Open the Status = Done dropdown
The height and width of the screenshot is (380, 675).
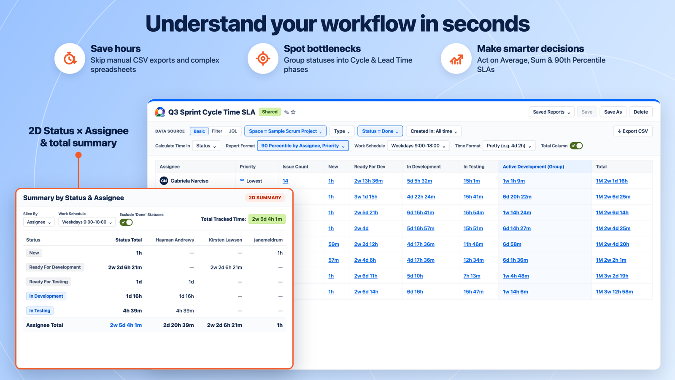(x=380, y=131)
